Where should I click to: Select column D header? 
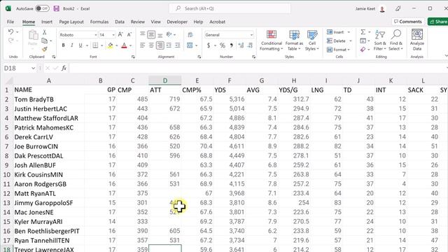[165, 81]
